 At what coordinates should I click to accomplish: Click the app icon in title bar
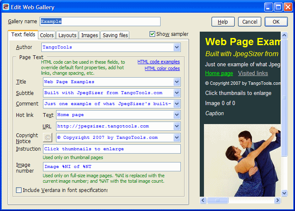[6, 7]
